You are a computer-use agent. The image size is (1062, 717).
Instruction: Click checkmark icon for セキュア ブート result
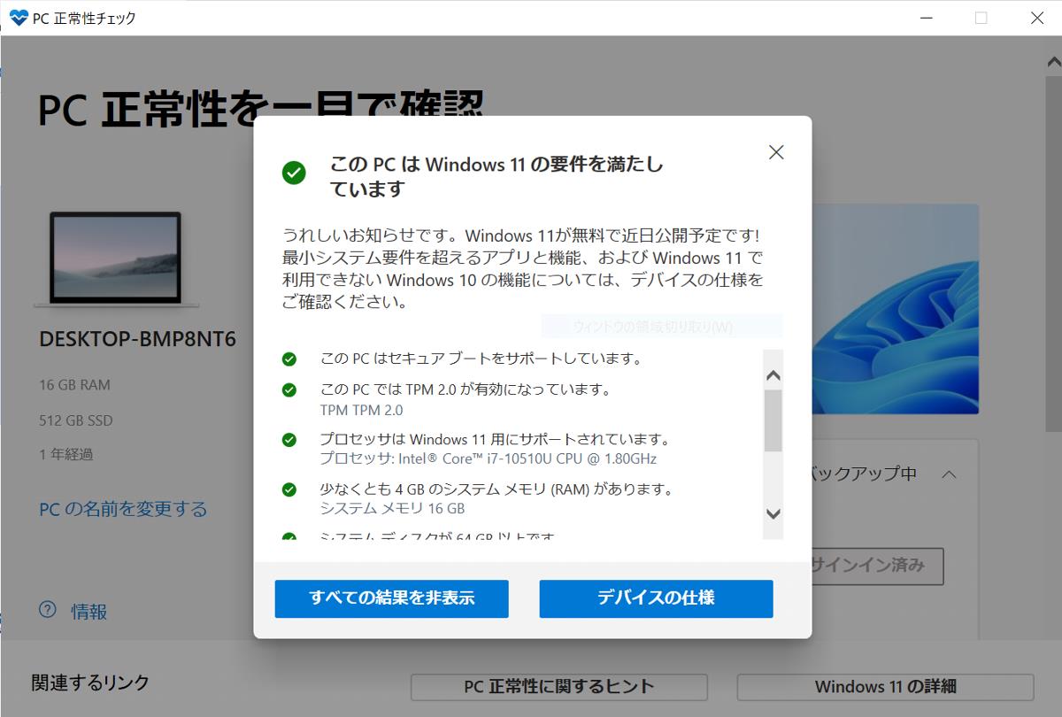[x=289, y=359]
